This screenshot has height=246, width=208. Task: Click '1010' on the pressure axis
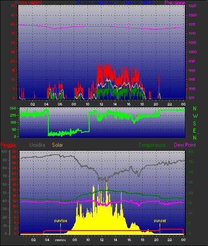click(x=192, y=33)
